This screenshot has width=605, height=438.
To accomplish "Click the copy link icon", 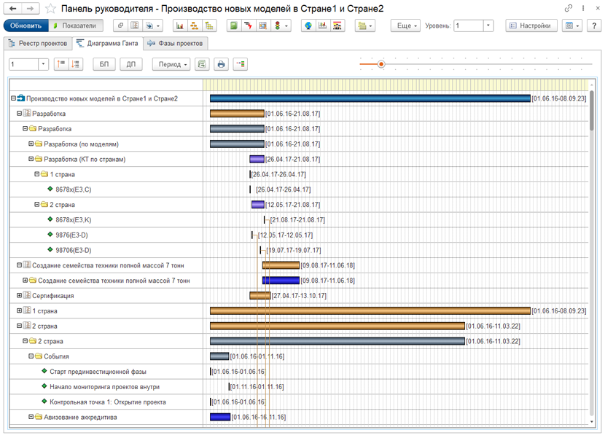I will click(569, 8).
